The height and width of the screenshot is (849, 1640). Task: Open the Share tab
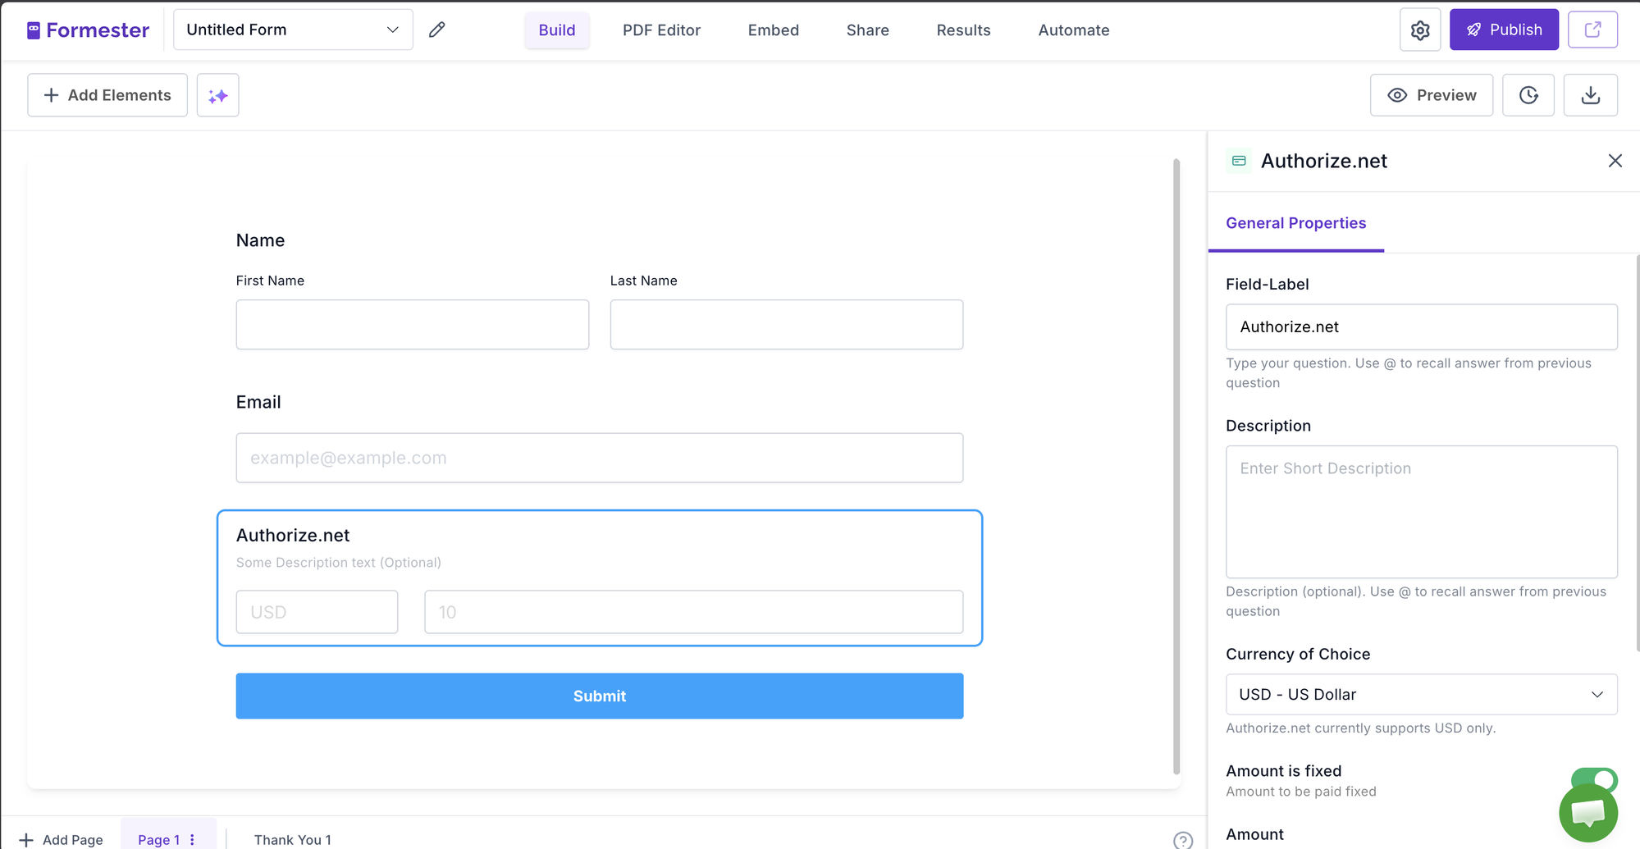click(867, 30)
